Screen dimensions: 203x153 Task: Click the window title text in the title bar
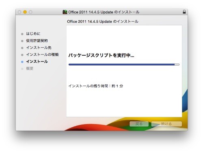pos(104,12)
